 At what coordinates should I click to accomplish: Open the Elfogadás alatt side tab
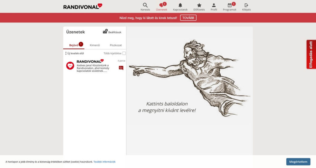pyautogui.click(x=311, y=54)
